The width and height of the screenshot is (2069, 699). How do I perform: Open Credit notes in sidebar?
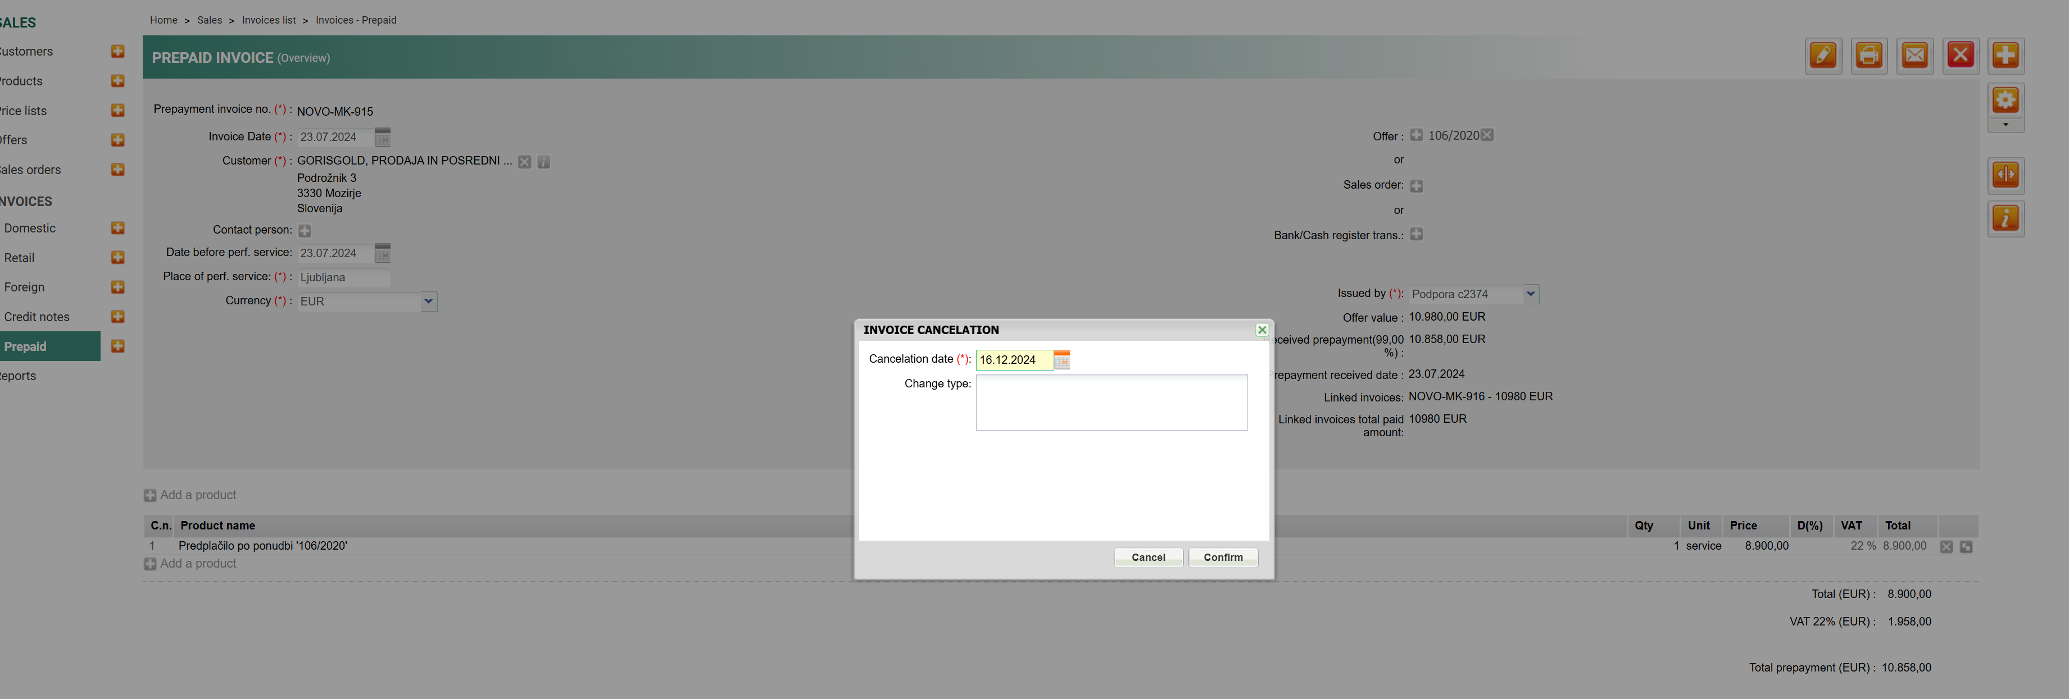37,317
